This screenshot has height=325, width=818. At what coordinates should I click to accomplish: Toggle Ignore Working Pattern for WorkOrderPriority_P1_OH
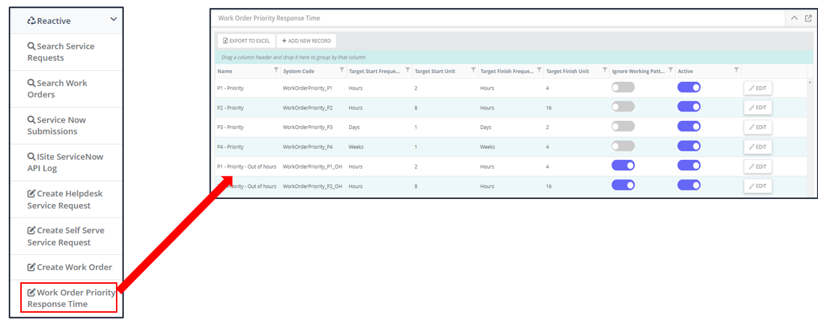click(623, 166)
